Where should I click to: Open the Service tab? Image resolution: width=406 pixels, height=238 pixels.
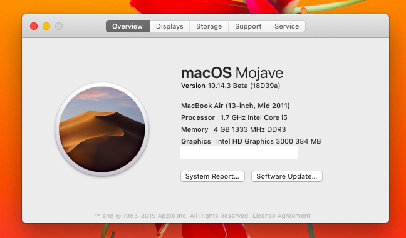pos(286,26)
